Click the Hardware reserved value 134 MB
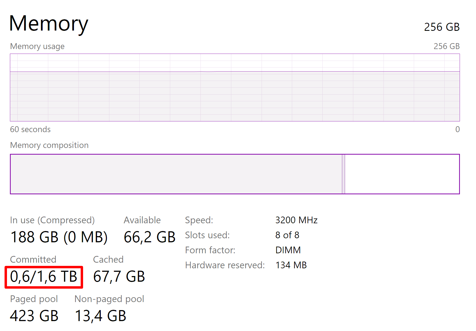This screenshot has height=331, width=476. coord(291,265)
